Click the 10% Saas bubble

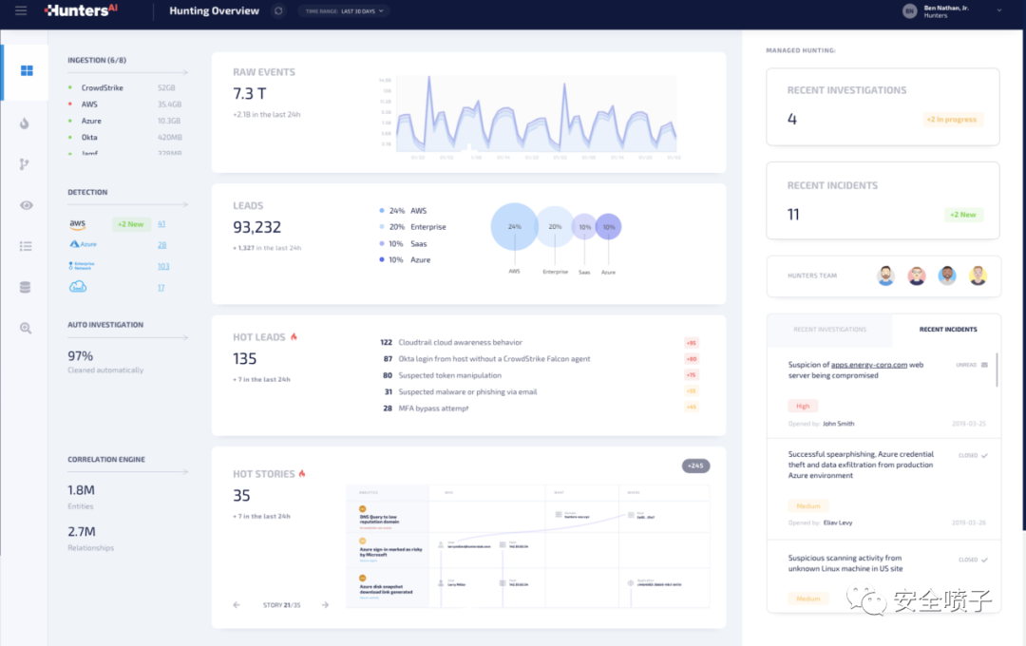tap(585, 227)
